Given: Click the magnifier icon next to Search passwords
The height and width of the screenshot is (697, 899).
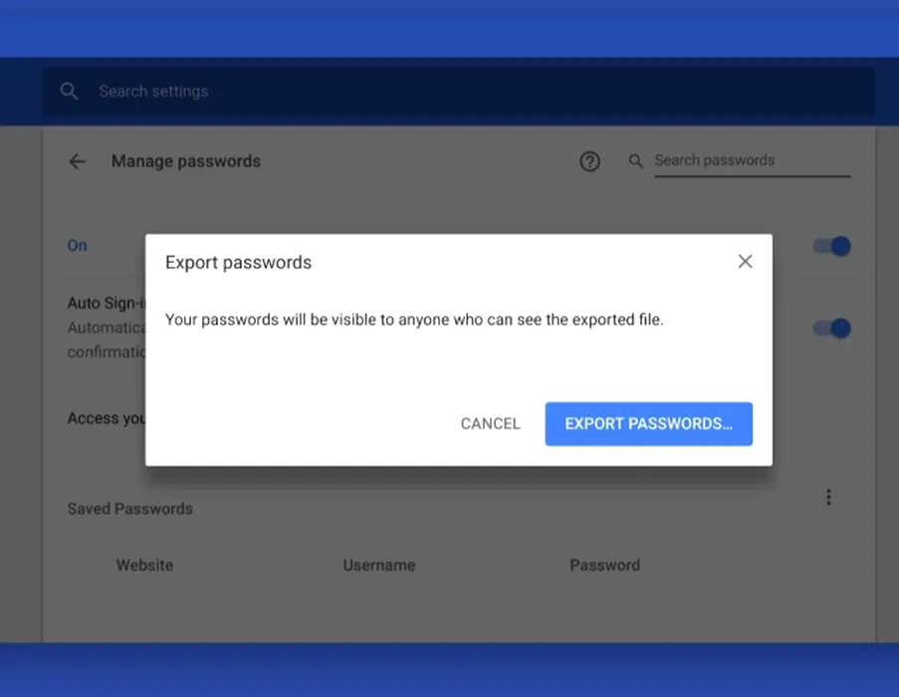Looking at the screenshot, I should 635,161.
